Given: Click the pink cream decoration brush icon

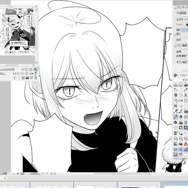Looking at the screenshot, I should pos(186,144).
